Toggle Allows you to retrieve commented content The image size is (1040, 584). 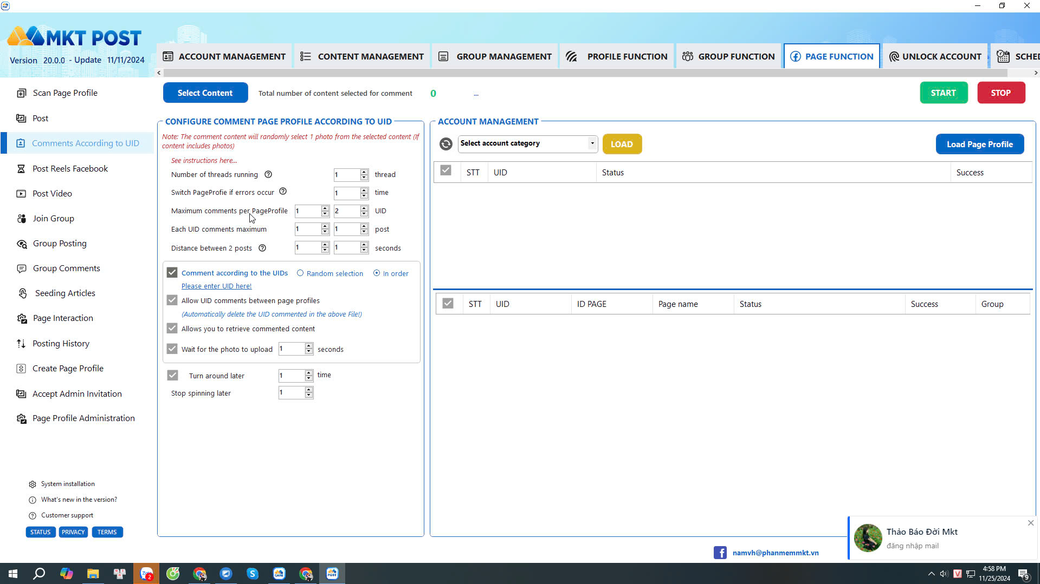pyautogui.click(x=172, y=329)
